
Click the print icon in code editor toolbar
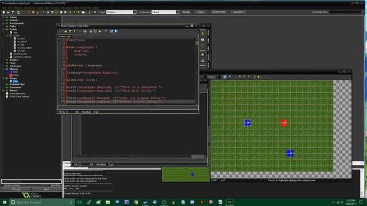click(x=75, y=31)
